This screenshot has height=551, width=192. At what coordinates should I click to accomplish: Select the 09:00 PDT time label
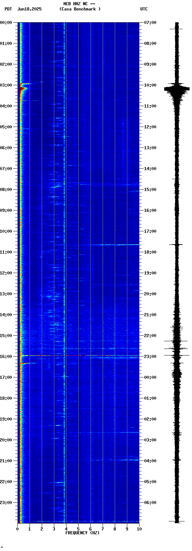point(6,210)
